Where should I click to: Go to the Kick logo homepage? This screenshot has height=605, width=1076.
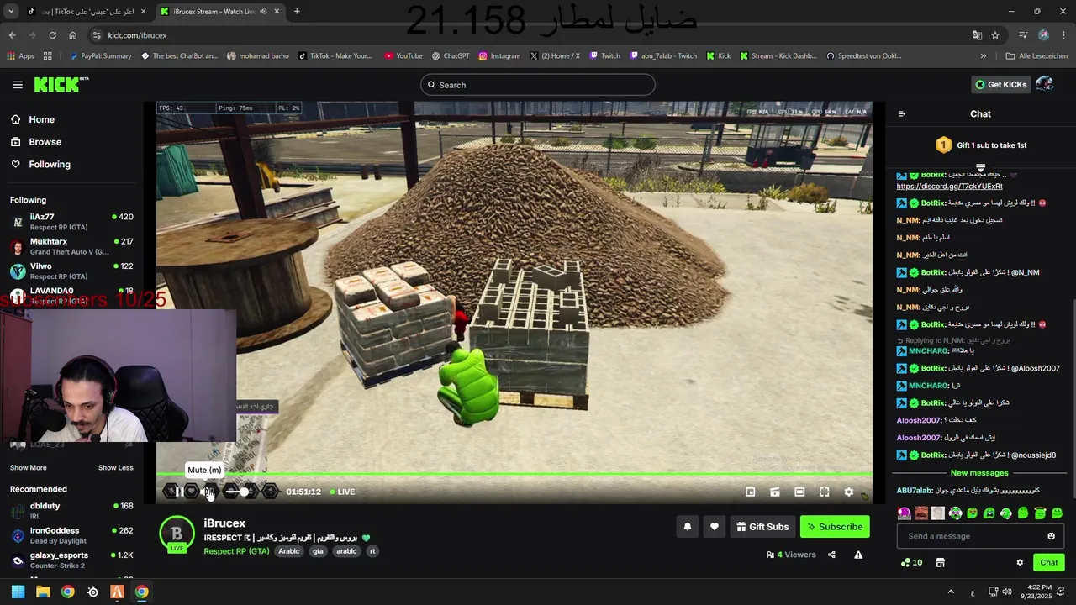pos(61,84)
